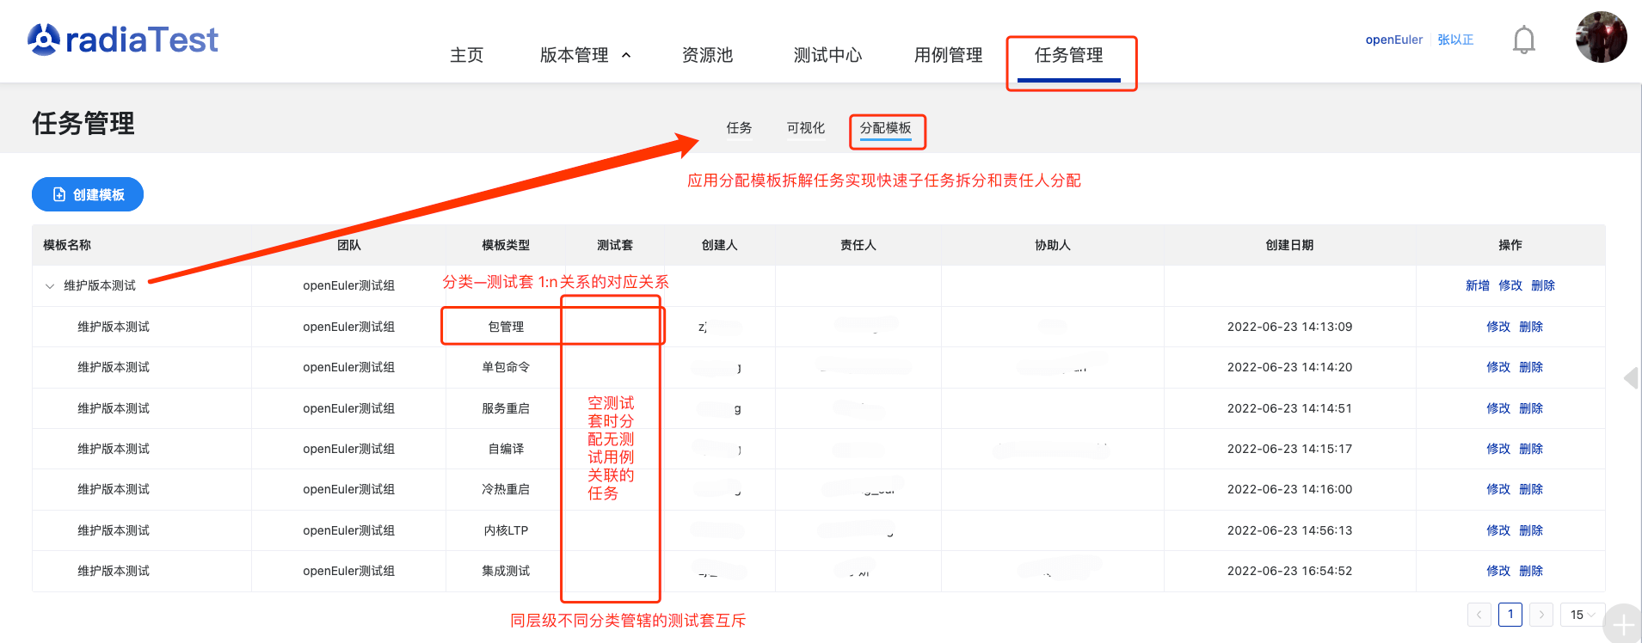
Task: Click the notification bell icon
Action: click(x=1523, y=40)
